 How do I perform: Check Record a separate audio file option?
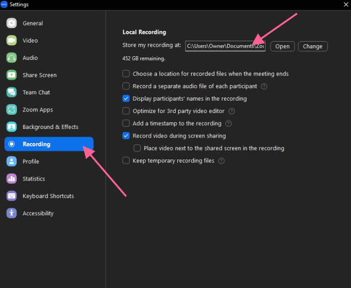click(x=126, y=86)
